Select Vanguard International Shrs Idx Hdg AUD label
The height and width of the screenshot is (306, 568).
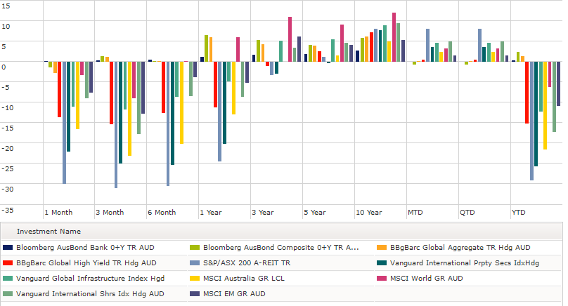89,294
